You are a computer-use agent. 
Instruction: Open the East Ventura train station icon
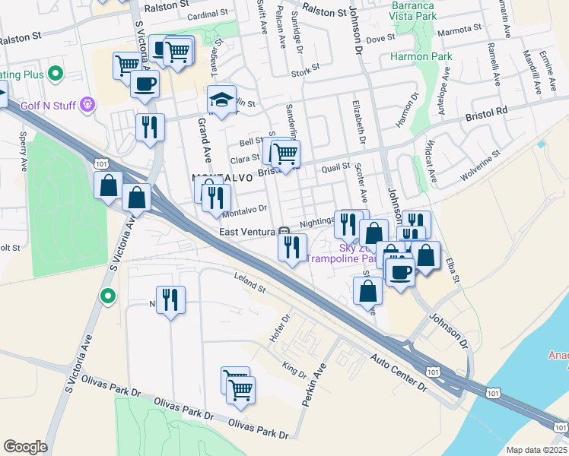pyautogui.click(x=284, y=231)
